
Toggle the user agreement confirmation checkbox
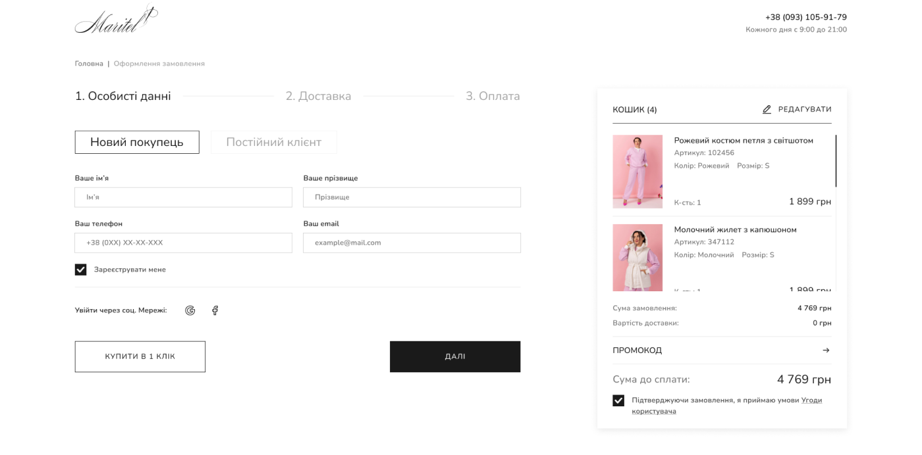(618, 400)
